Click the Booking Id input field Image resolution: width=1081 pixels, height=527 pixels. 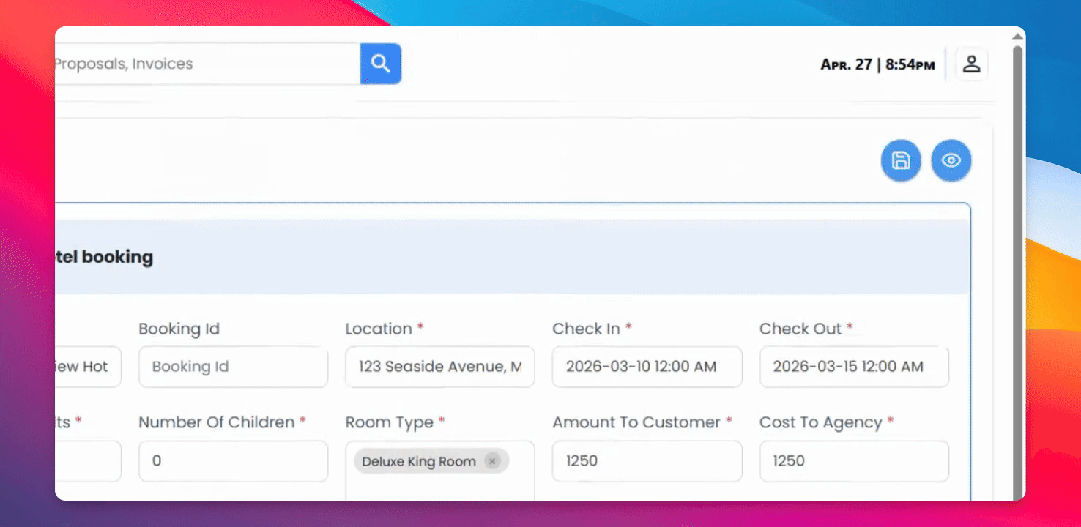pos(233,367)
